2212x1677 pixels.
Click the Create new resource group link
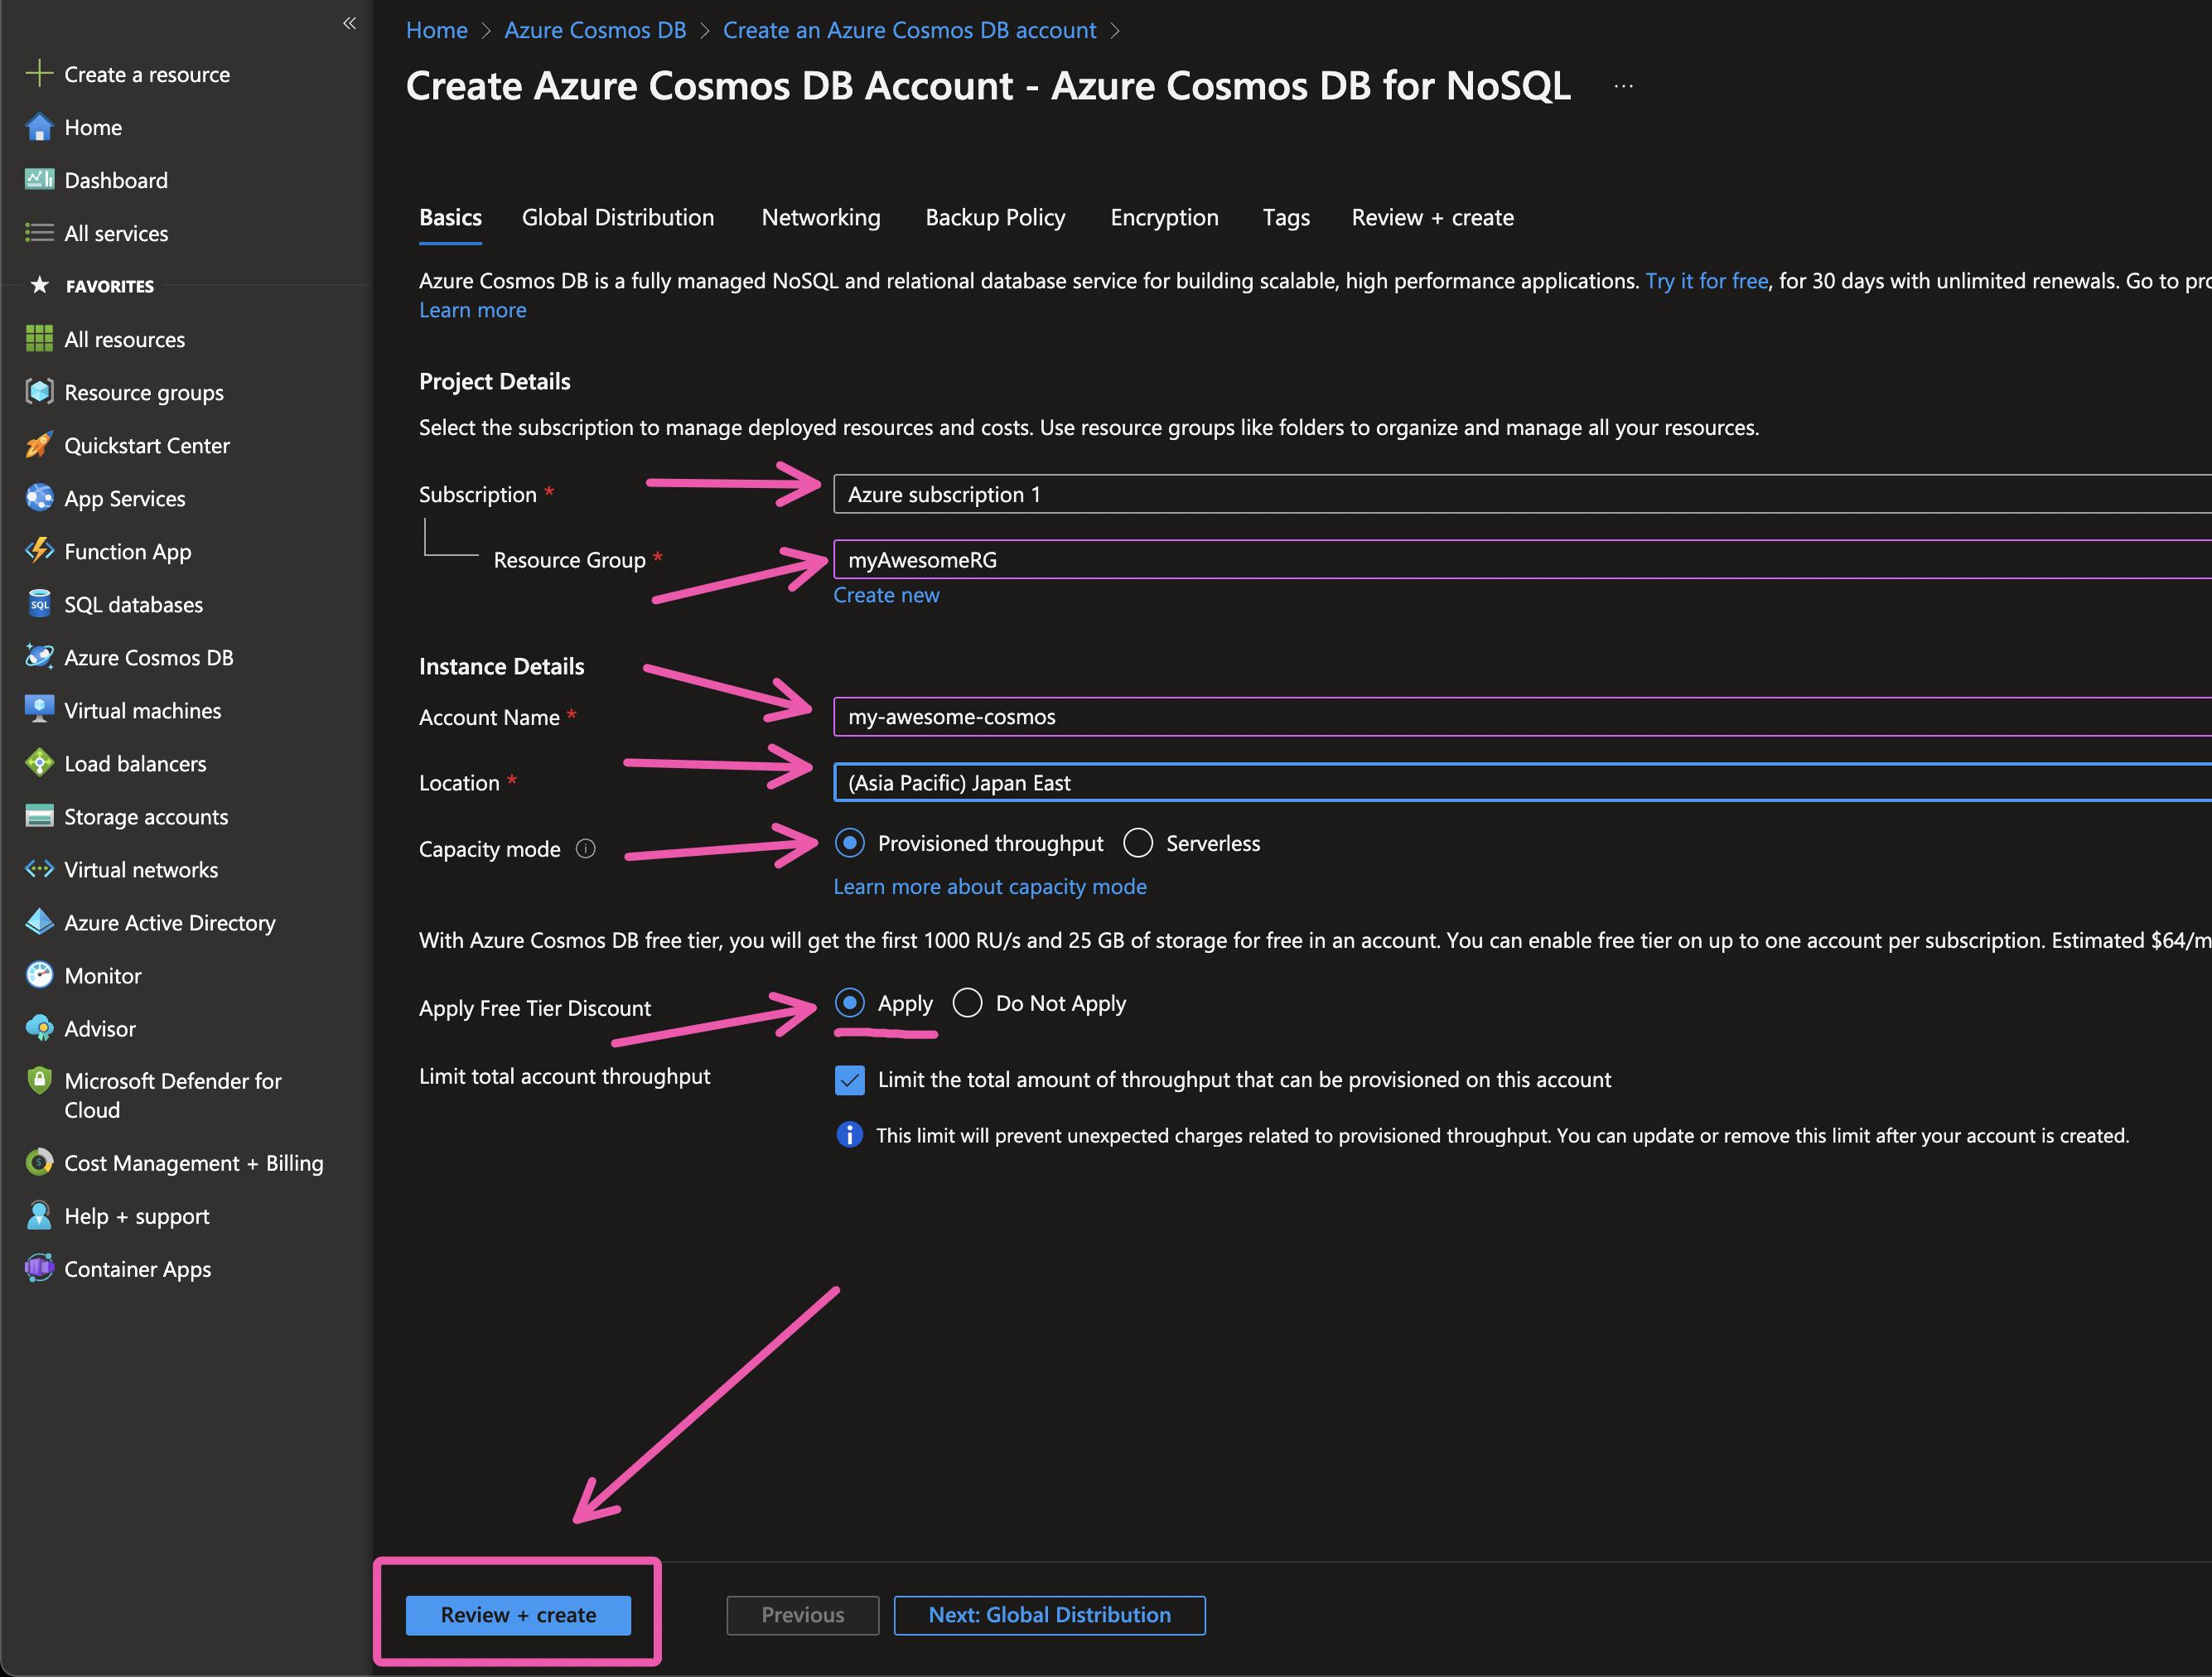(886, 595)
